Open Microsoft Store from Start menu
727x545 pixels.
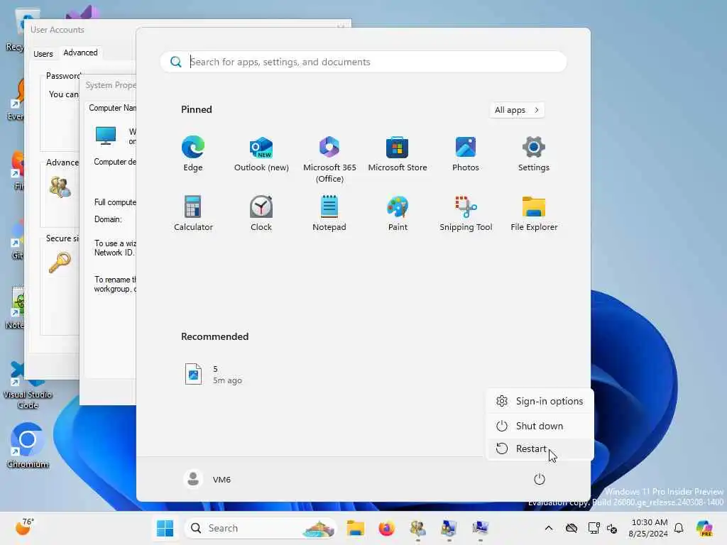click(398, 154)
